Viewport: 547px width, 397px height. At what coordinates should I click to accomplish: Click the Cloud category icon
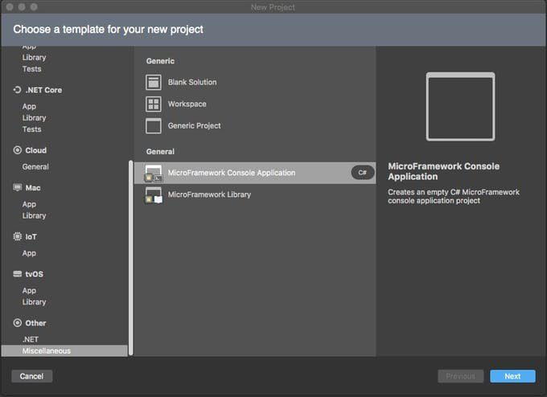17,150
